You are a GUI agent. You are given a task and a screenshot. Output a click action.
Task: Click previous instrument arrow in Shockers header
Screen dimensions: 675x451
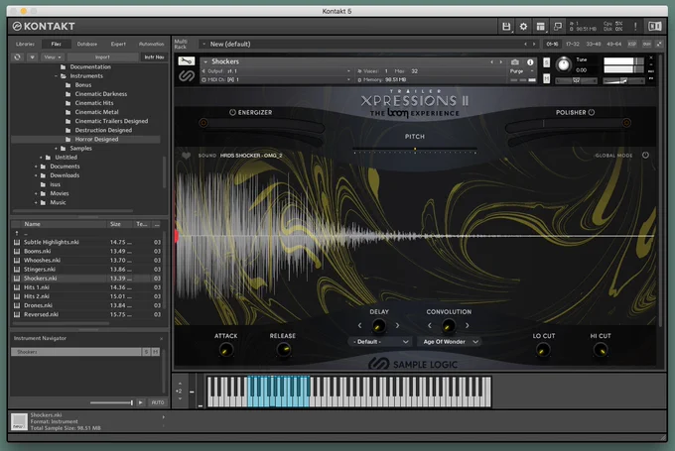click(x=491, y=61)
